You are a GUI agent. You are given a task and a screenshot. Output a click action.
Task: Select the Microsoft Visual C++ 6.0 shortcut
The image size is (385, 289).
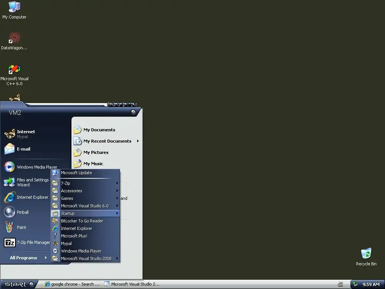(x=14, y=75)
